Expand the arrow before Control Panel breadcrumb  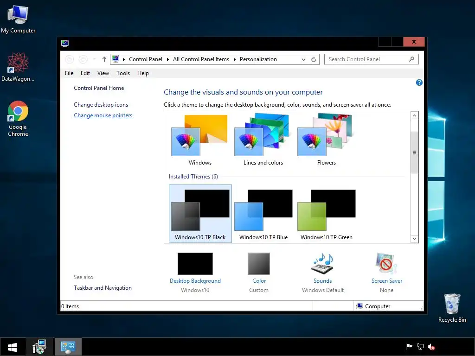click(123, 59)
